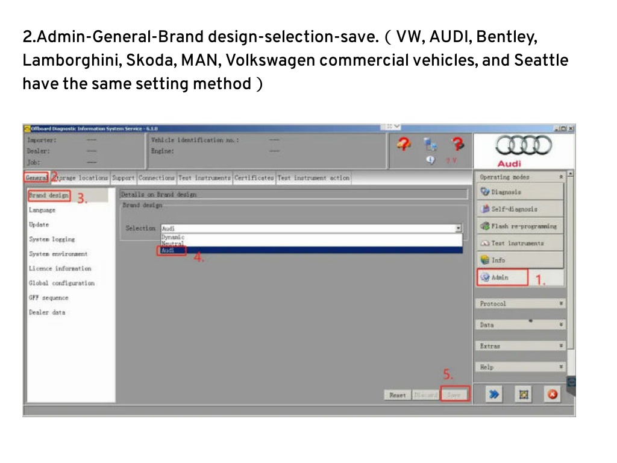
Task: Switch to Test instrument action tab
Action: coord(313,178)
